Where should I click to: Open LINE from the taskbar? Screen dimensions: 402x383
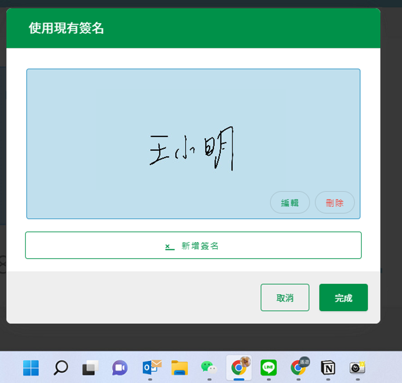(x=269, y=367)
